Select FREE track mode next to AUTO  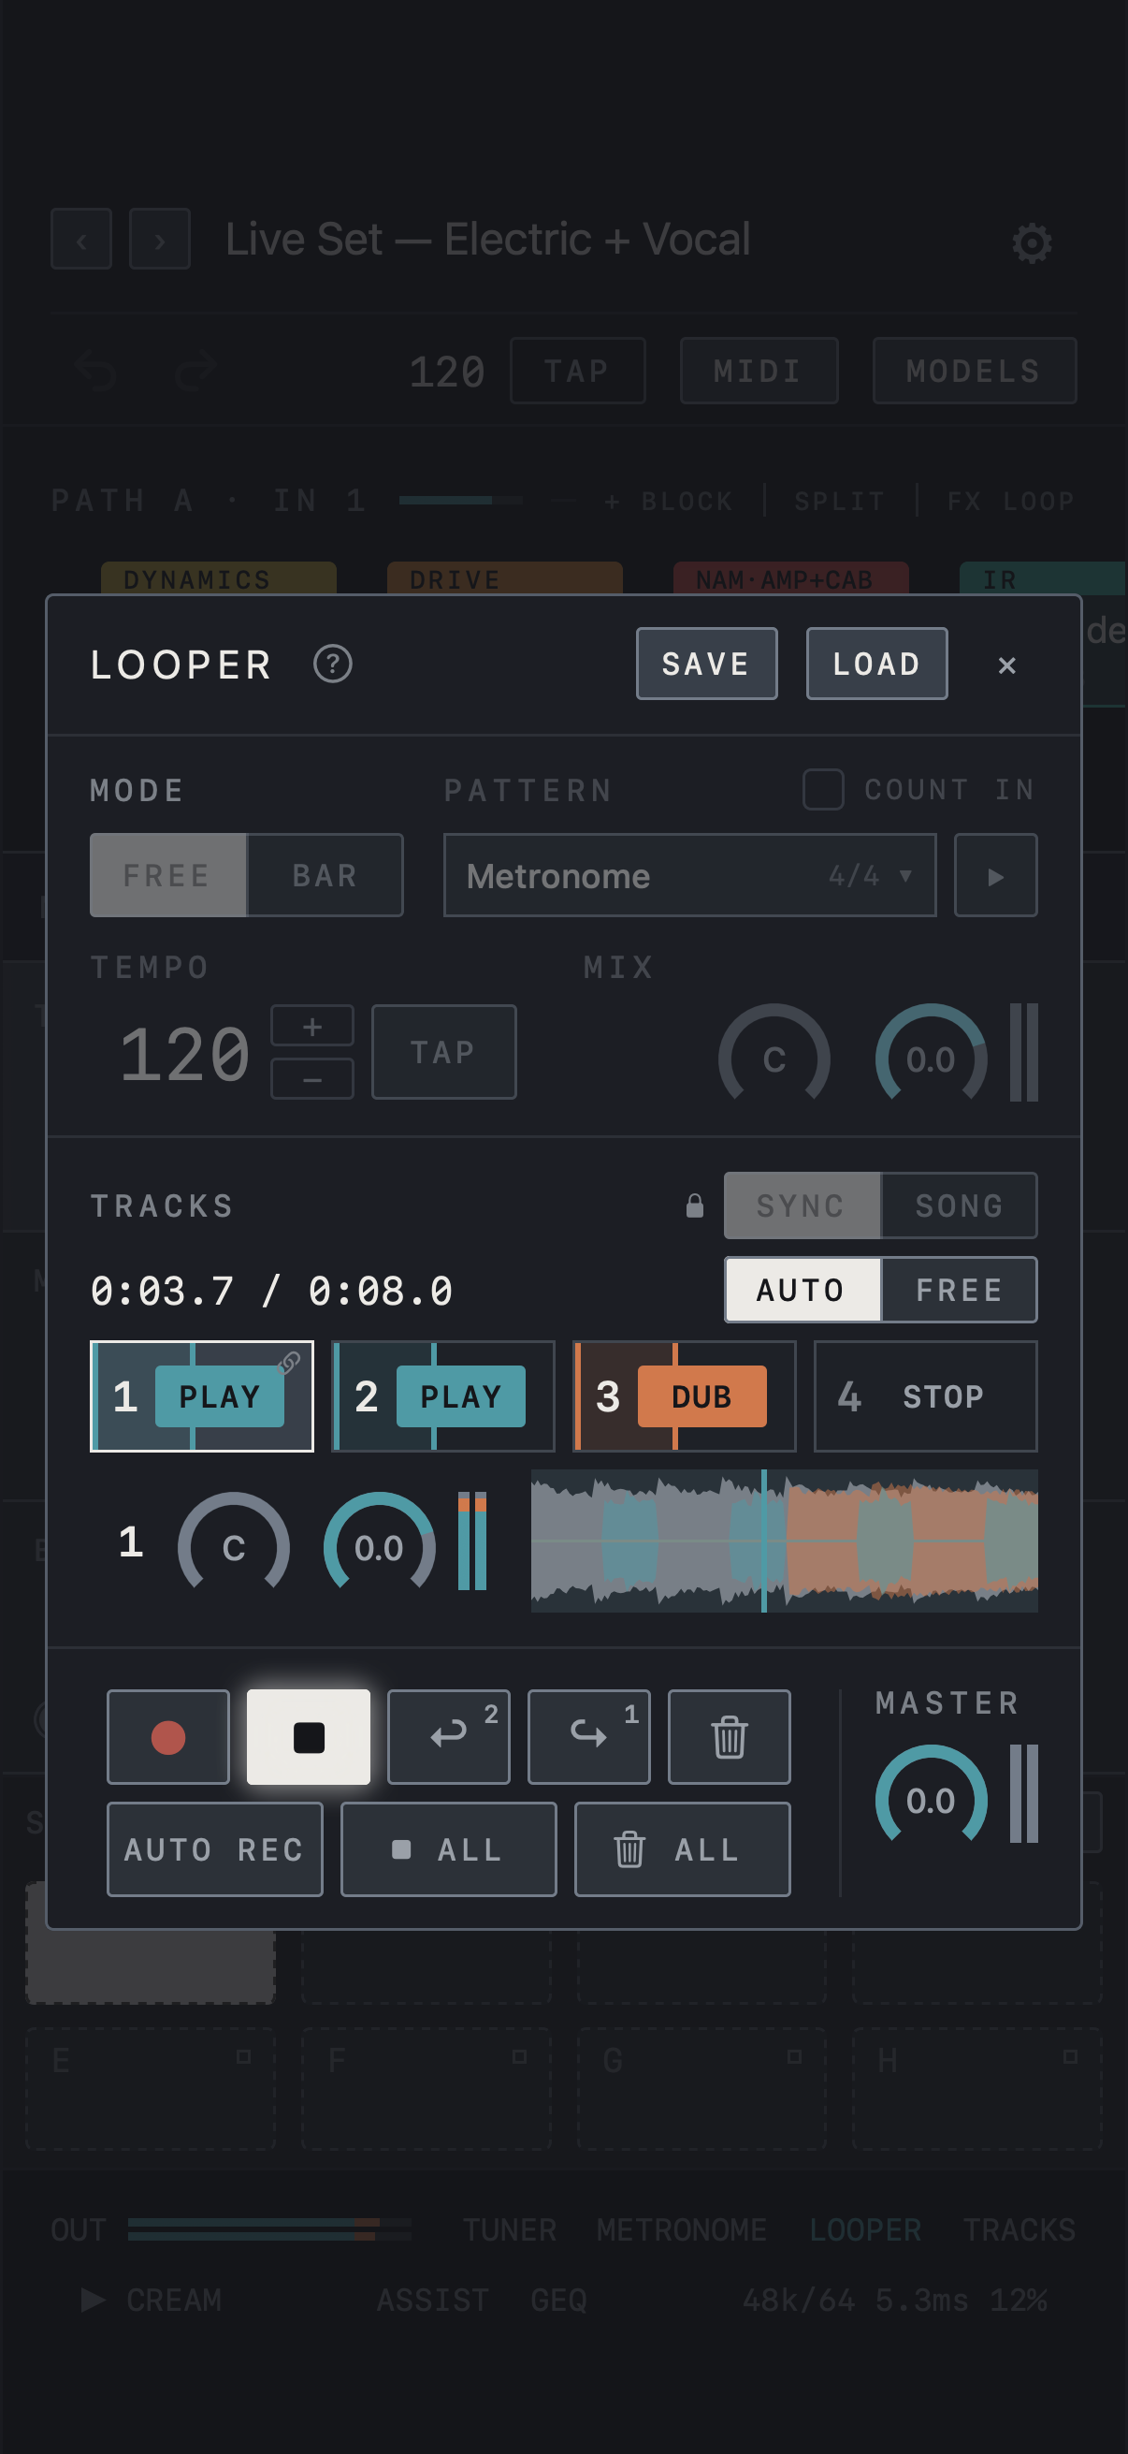click(x=959, y=1290)
